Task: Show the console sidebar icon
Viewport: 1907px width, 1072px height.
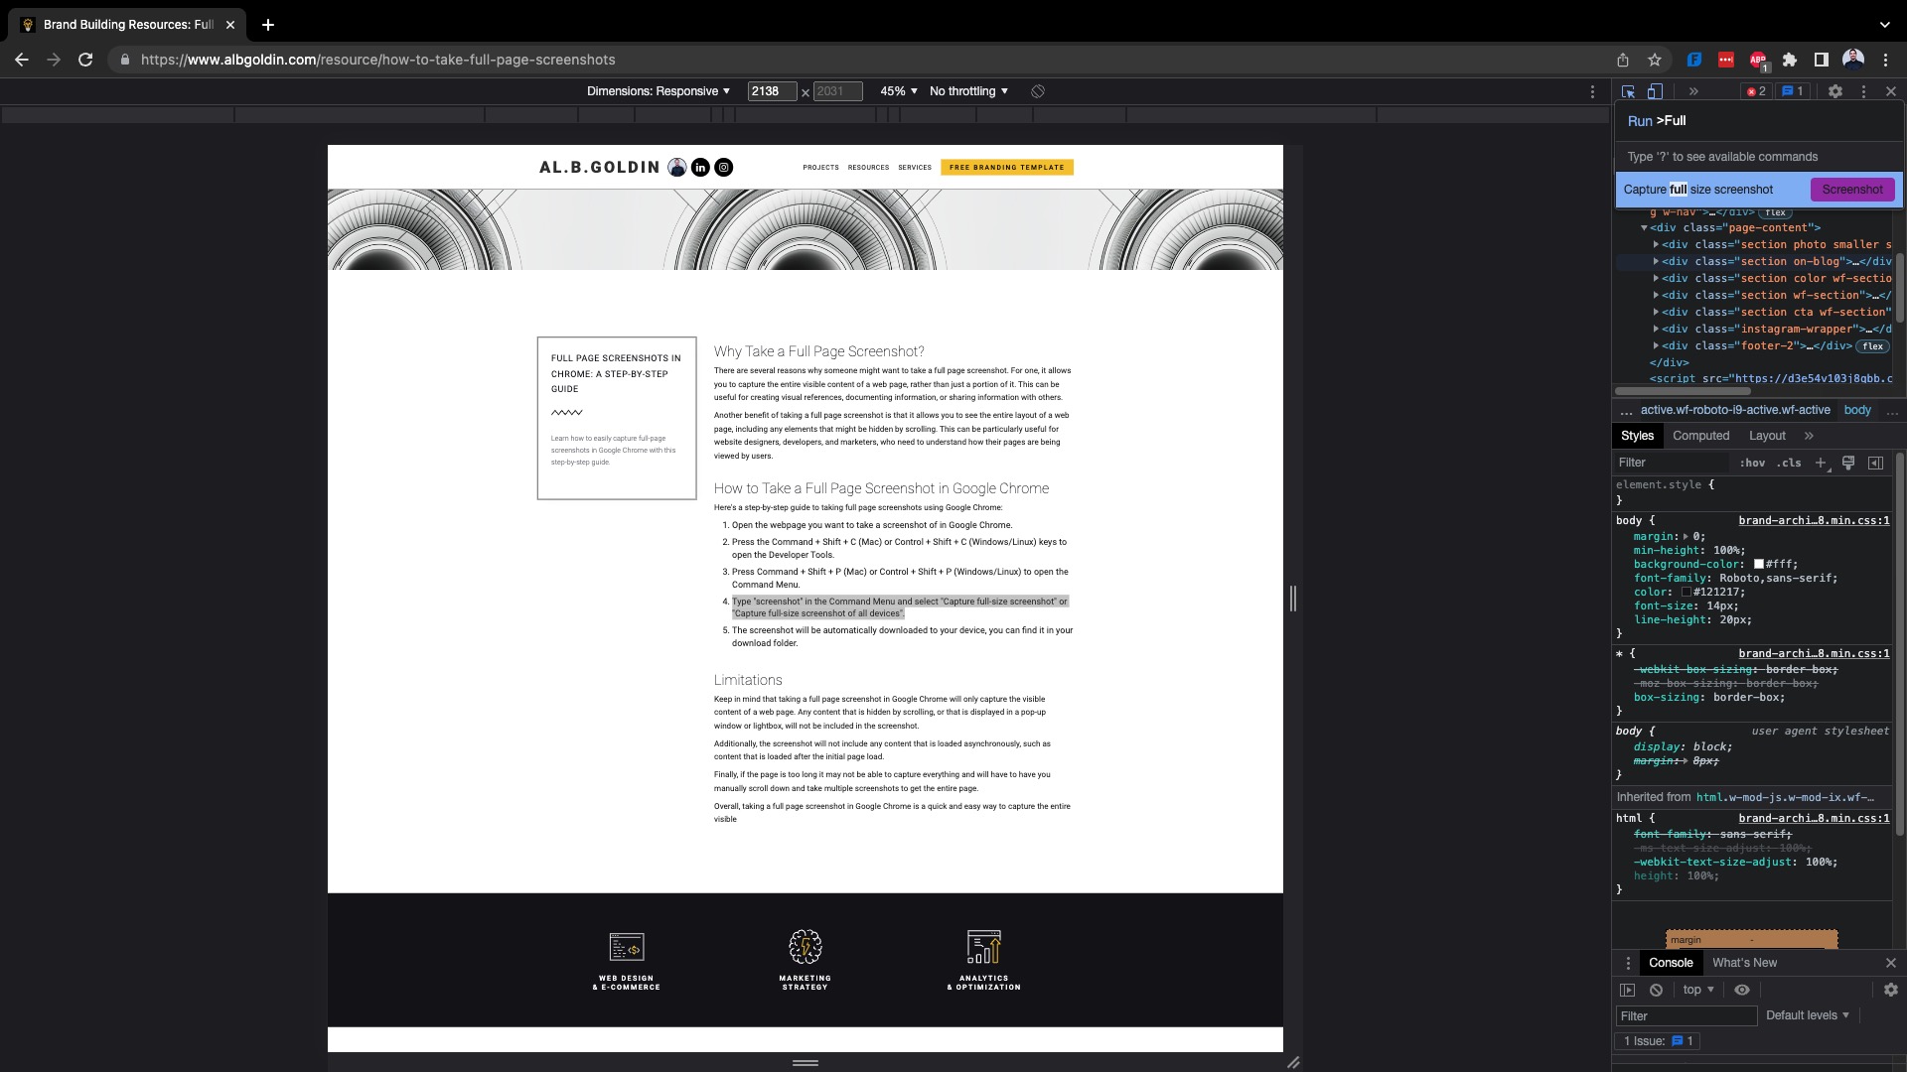Action: click(1627, 990)
